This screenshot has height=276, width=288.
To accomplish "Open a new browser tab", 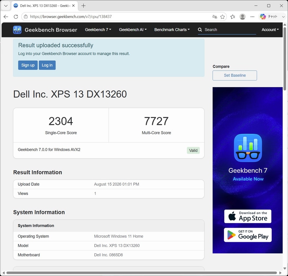I will tap(84, 6).
